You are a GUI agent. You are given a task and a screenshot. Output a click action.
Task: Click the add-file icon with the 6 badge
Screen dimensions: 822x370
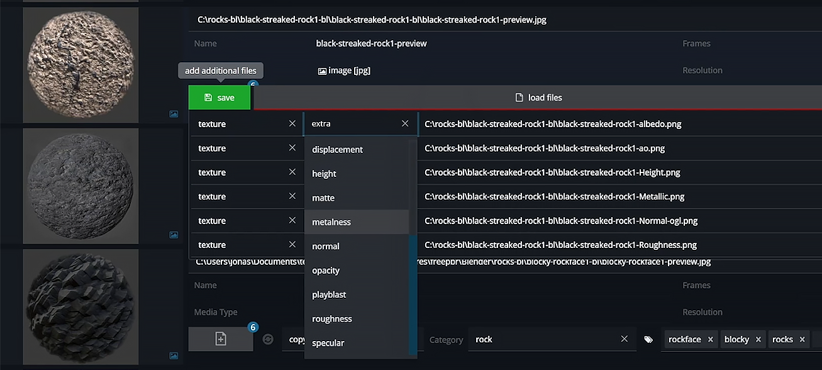click(220, 339)
